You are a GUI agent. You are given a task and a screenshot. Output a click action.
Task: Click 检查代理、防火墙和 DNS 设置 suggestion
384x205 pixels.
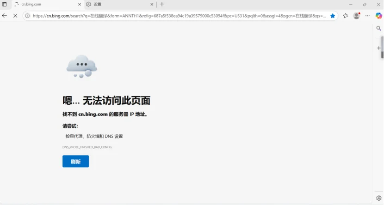(x=94, y=136)
